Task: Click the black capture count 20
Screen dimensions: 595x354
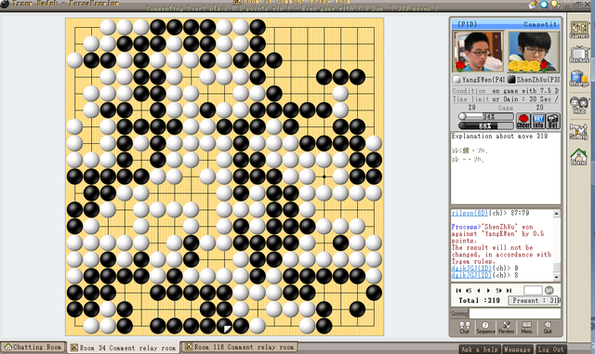Action: coord(539,108)
